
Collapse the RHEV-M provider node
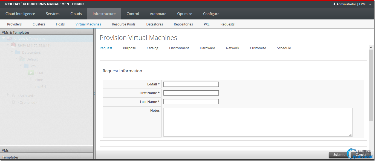pyautogui.click(x=8, y=45)
